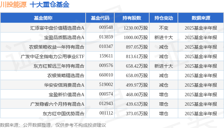224x128 pixels.
Task: Click 新进十大 cell for fund 013859
Action: click(164, 37)
